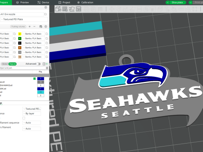Open the filament settings gear icon
Image resolution: width=203 pixels, height=152 pixels.
[46, 27]
